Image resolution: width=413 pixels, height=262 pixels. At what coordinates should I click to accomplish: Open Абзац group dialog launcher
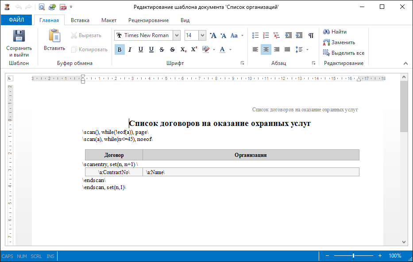pyautogui.click(x=314, y=63)
